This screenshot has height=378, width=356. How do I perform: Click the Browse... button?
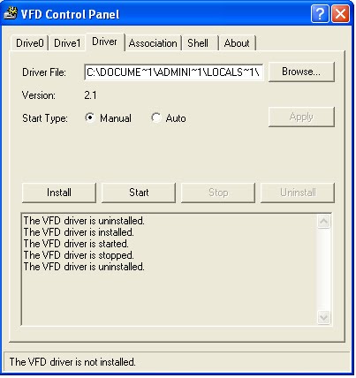(x=301, y=72)
